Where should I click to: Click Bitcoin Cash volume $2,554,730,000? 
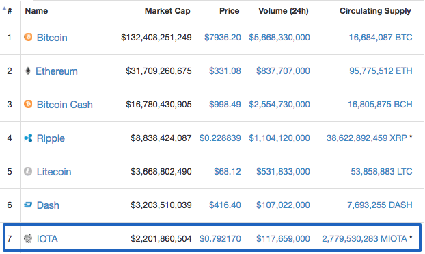coord(279,104)
